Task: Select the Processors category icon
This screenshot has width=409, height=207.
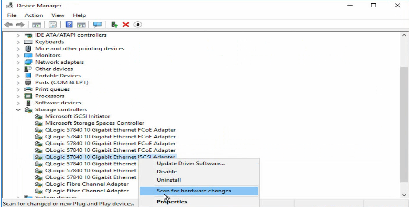Action: point(28,96)
